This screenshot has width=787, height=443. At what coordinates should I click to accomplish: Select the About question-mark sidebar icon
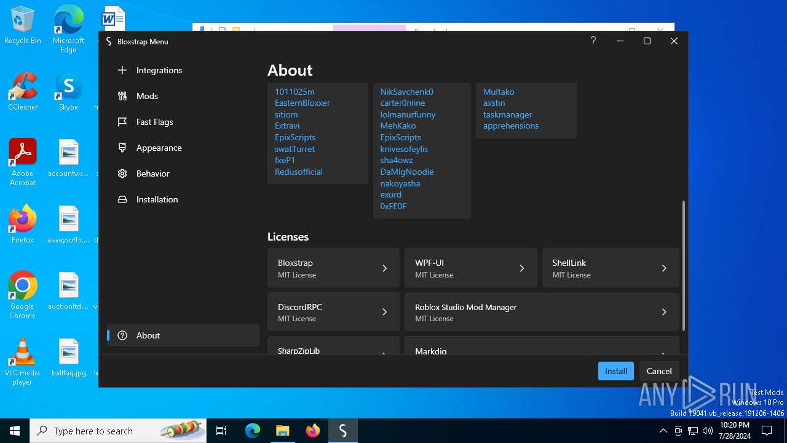[x=122, y=335]
